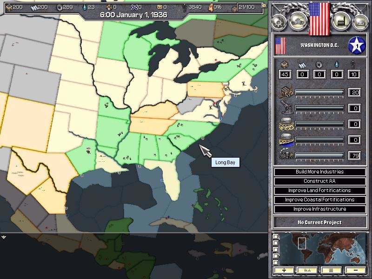
Task: Open the statistics bar-chart button
Action: click(x=307, y=270)
